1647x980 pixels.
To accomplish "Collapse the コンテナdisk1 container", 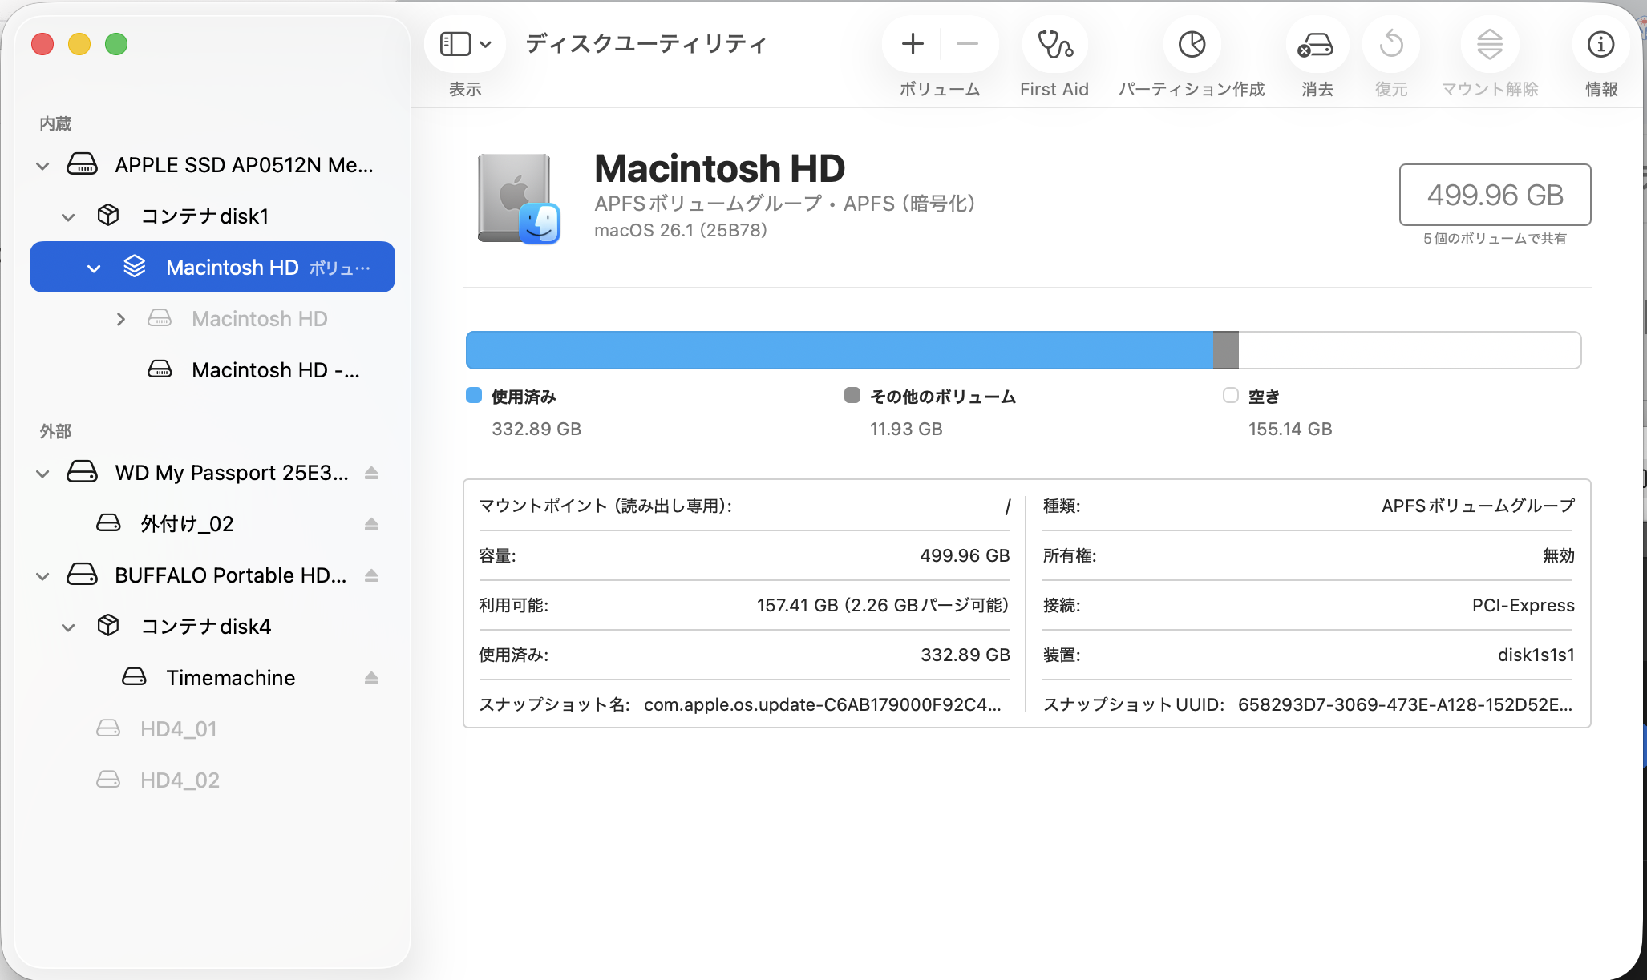I will pyautogui.click(x=68, y=216).
